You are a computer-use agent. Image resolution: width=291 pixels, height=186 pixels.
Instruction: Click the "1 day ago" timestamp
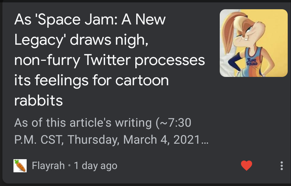pyautogui.click(x=96, y=165)
